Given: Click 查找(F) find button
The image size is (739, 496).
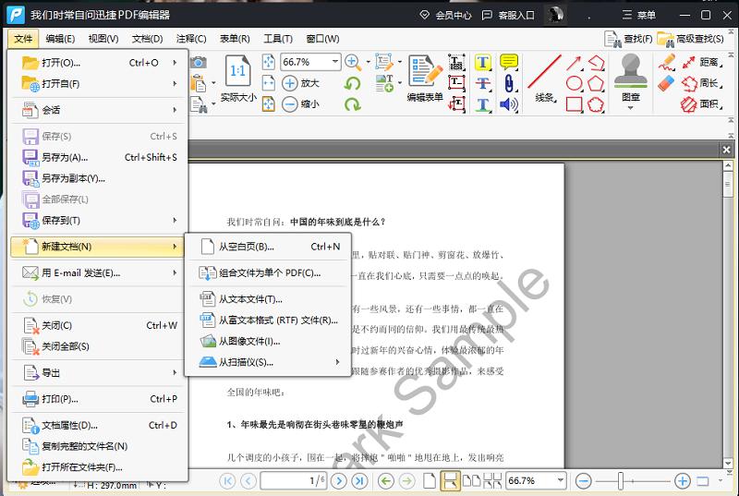Looking at the screenshot, I should (x=629, y=39).
